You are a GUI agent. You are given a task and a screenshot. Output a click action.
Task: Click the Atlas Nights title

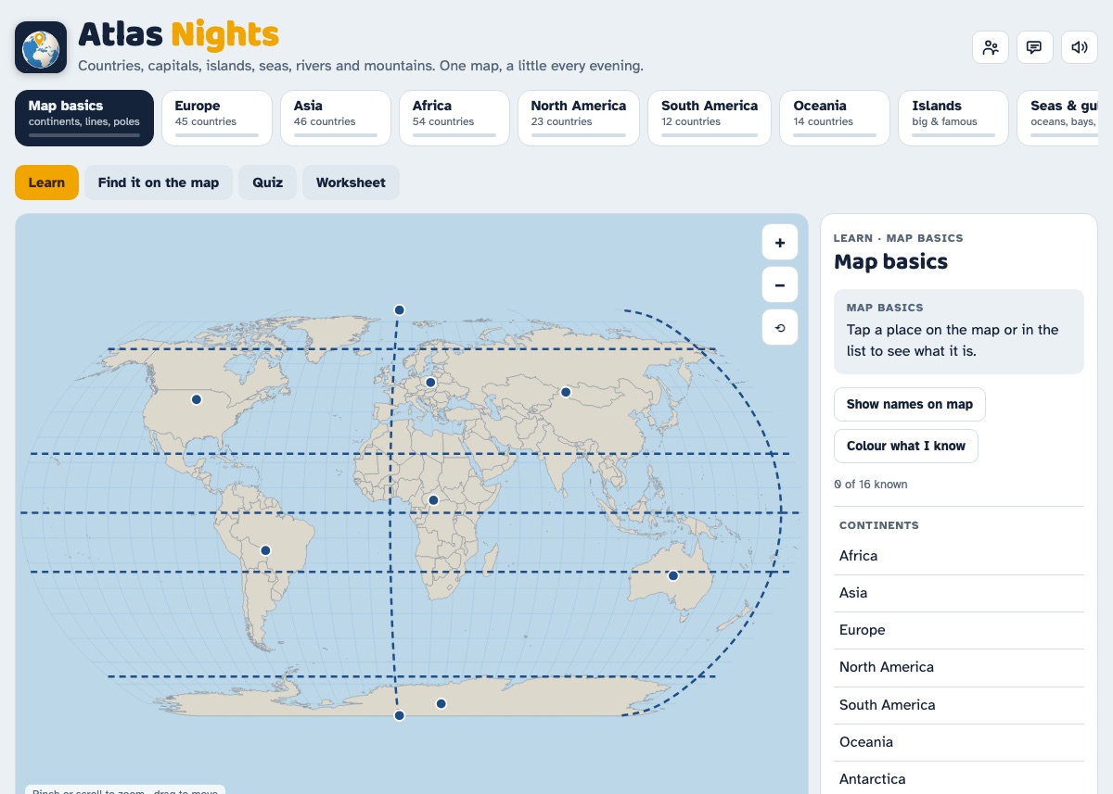click(178, 35)
